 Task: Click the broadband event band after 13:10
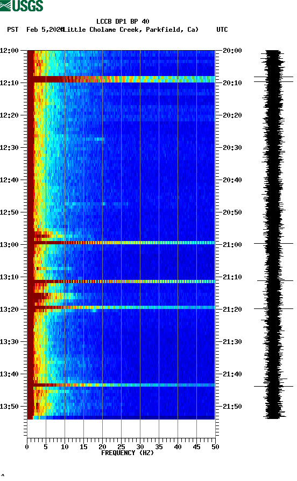pos(121,281)
